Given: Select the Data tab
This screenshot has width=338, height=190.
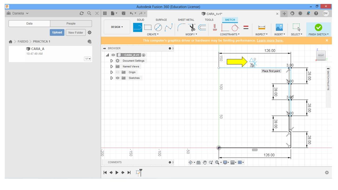Looking at the screenshot, I should (x=29, y=23).
